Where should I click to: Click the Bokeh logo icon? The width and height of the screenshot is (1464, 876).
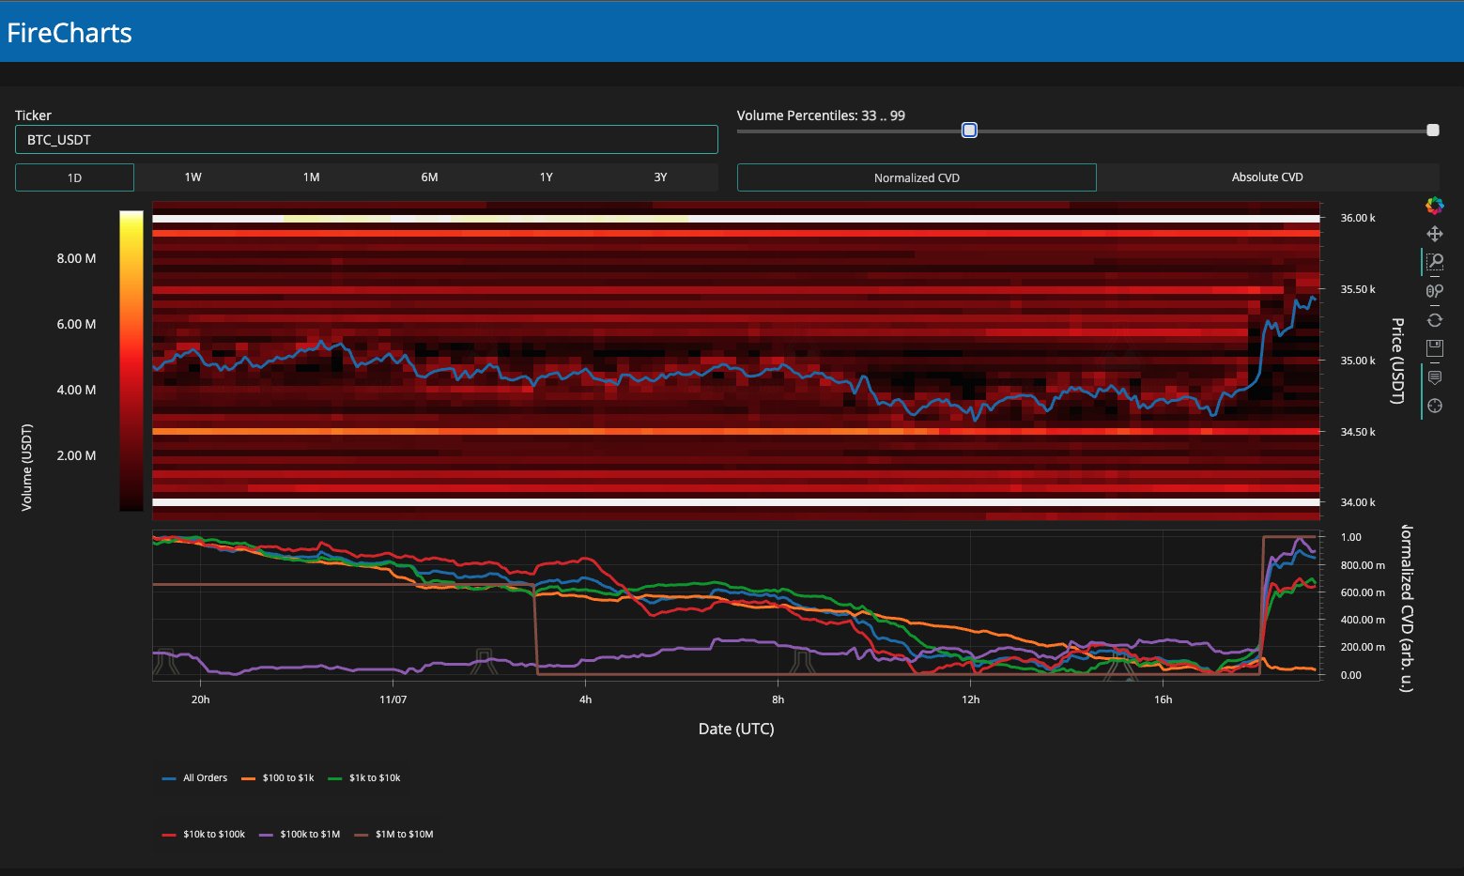[x=1434, y=206]
